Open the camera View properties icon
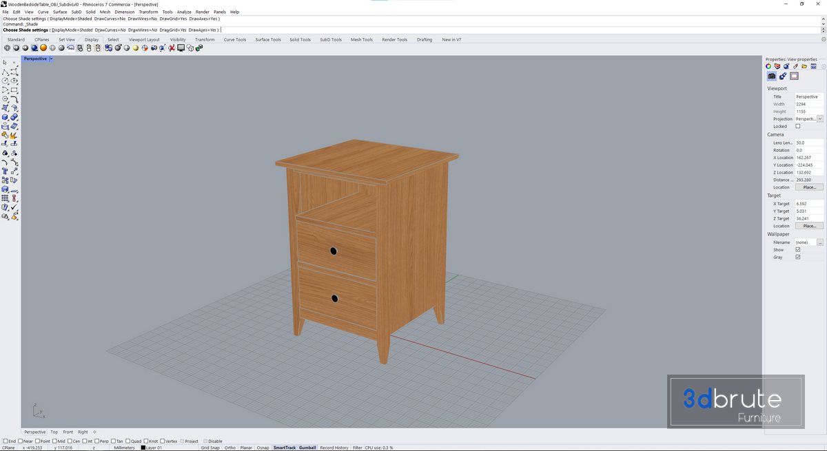The height and width of the screenshot is (451, 827). point(772,76)
